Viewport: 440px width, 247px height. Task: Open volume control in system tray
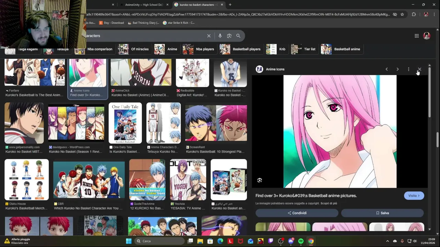415,241
